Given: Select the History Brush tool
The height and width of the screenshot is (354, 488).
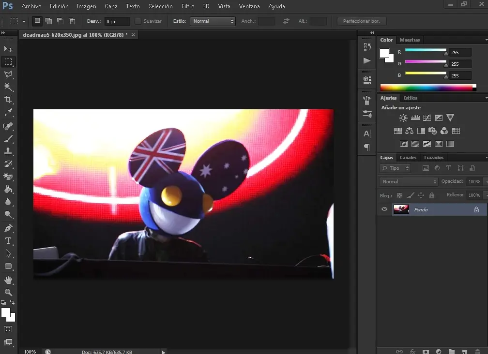Looking at the screenshot, I should (x=8, y=164).
